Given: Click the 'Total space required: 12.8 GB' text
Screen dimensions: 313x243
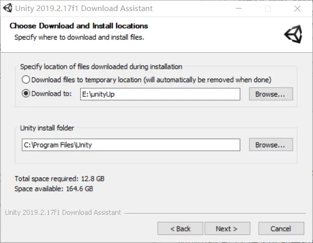Looking at the screenshot, I should point(59,178).
